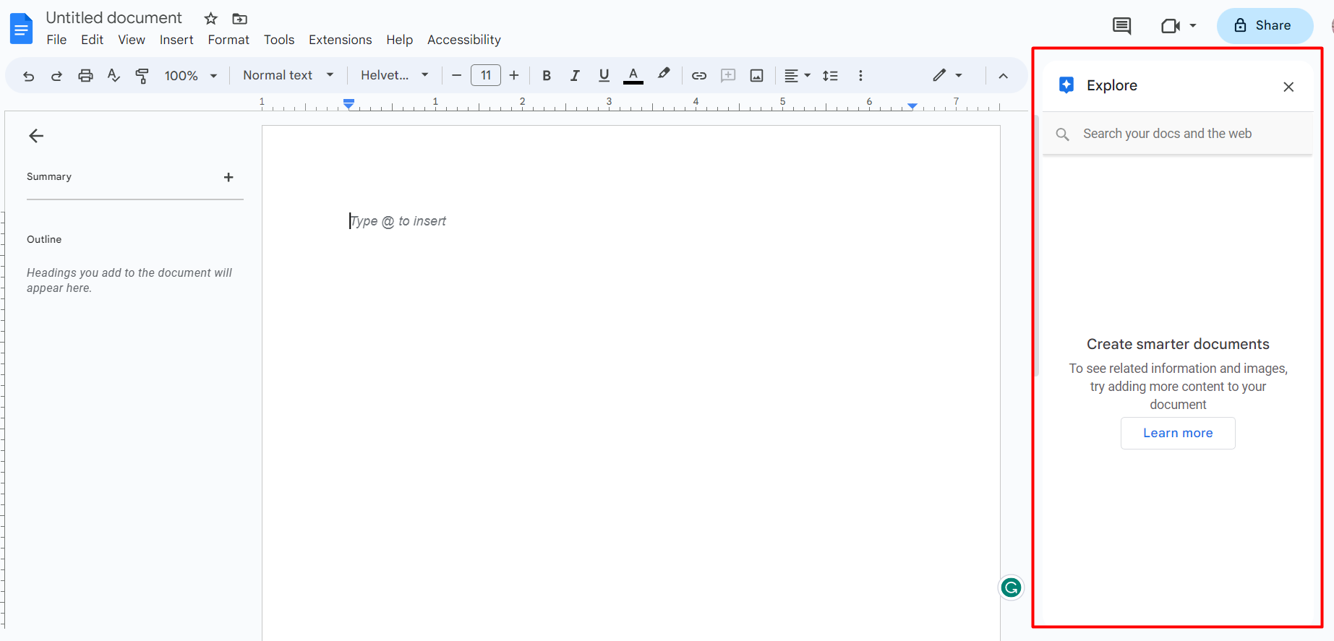
Task: Expand the Normal text style dropdown
Action: 288,76
